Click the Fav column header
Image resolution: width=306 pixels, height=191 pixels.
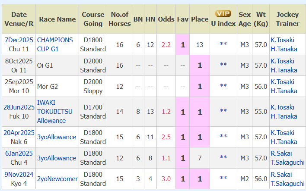183,19
